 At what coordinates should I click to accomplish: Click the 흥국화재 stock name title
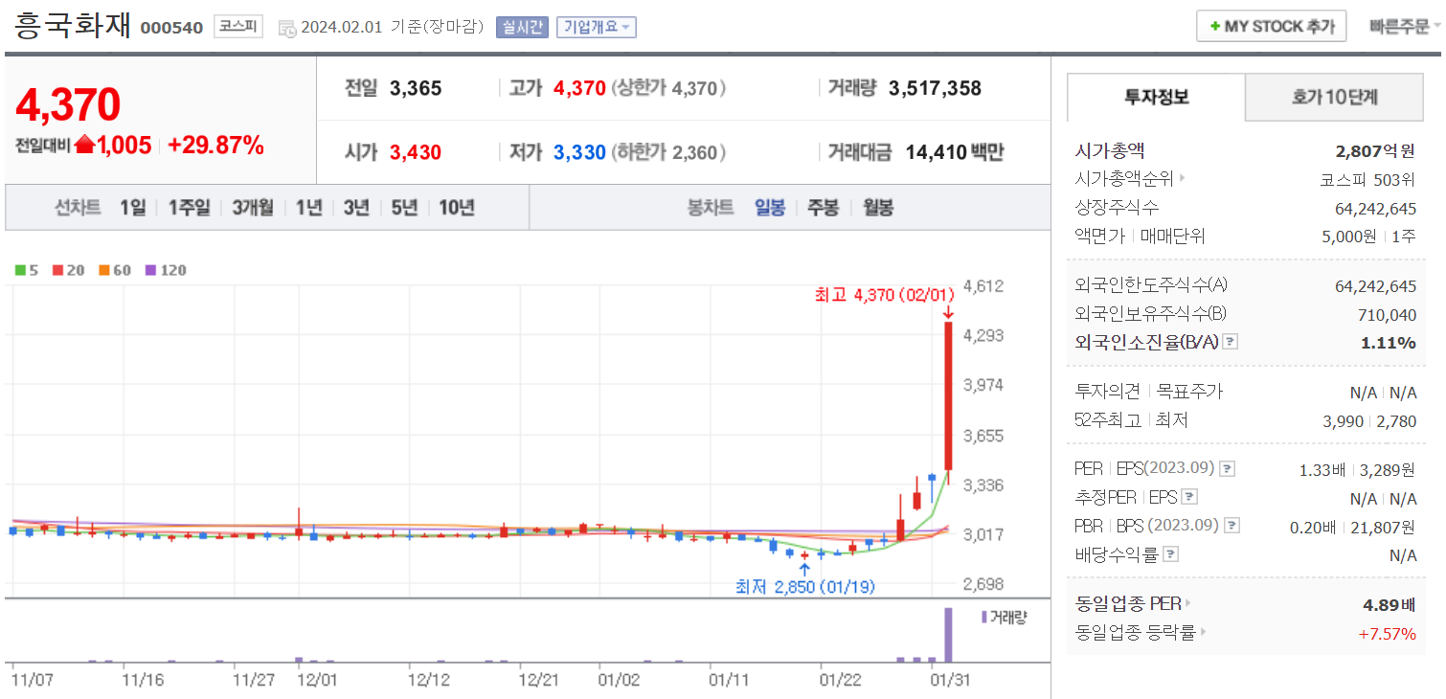[x=73, y=25]
